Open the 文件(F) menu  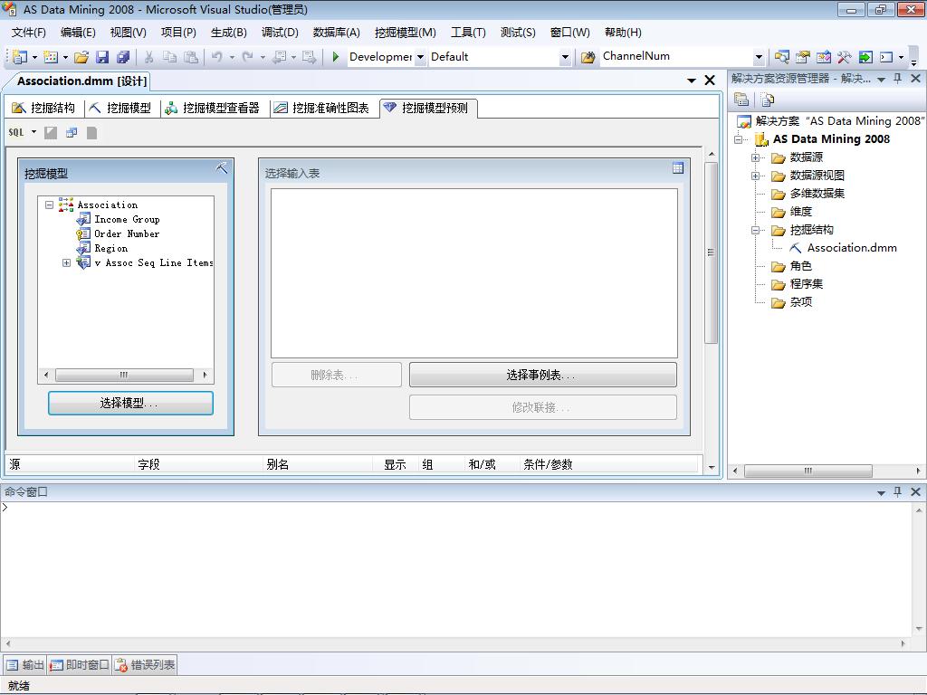point(28,33)
